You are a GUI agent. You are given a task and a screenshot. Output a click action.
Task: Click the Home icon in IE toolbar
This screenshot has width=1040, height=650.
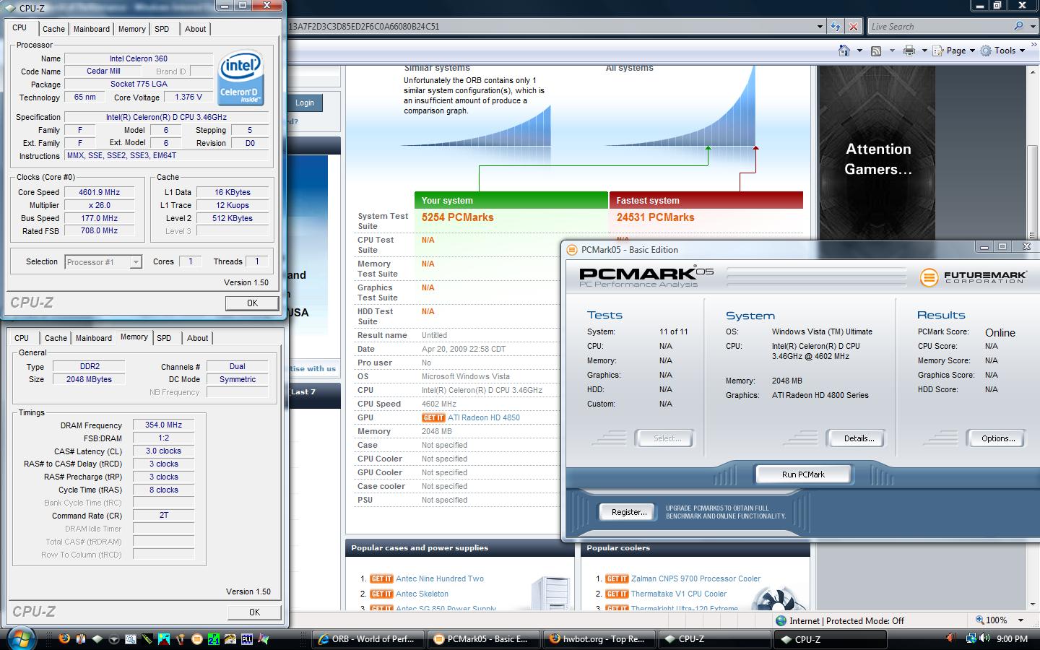coord(844,51)
